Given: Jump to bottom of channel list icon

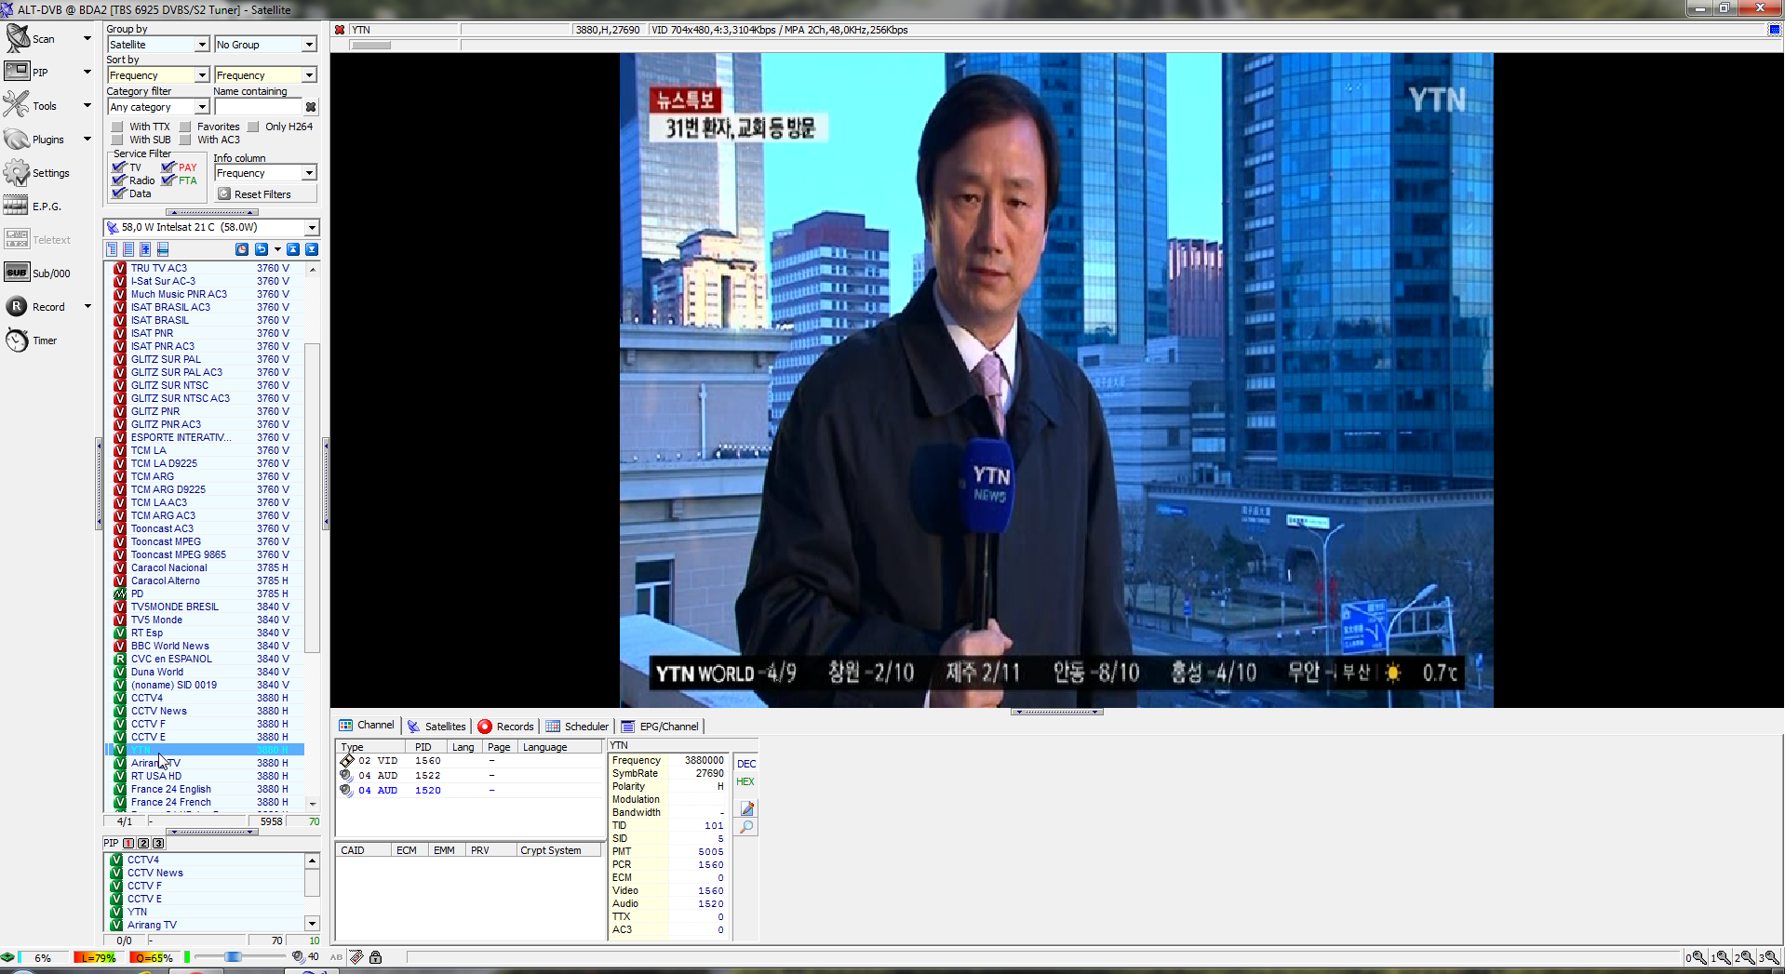Looking at the screenshot, I should (312, 249).
